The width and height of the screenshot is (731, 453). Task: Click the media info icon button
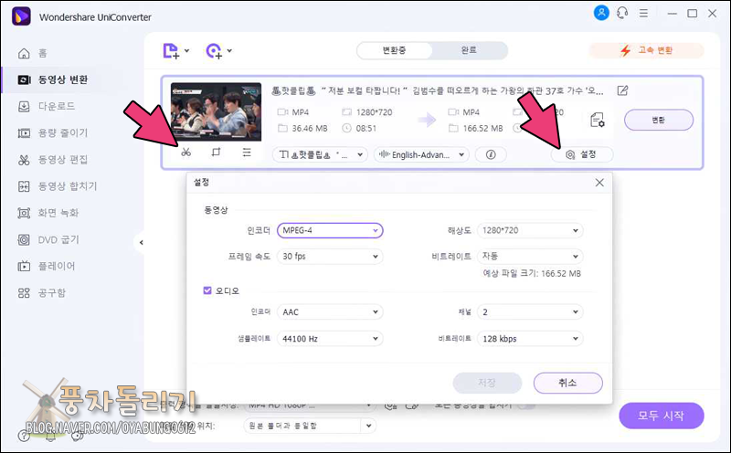491,154
